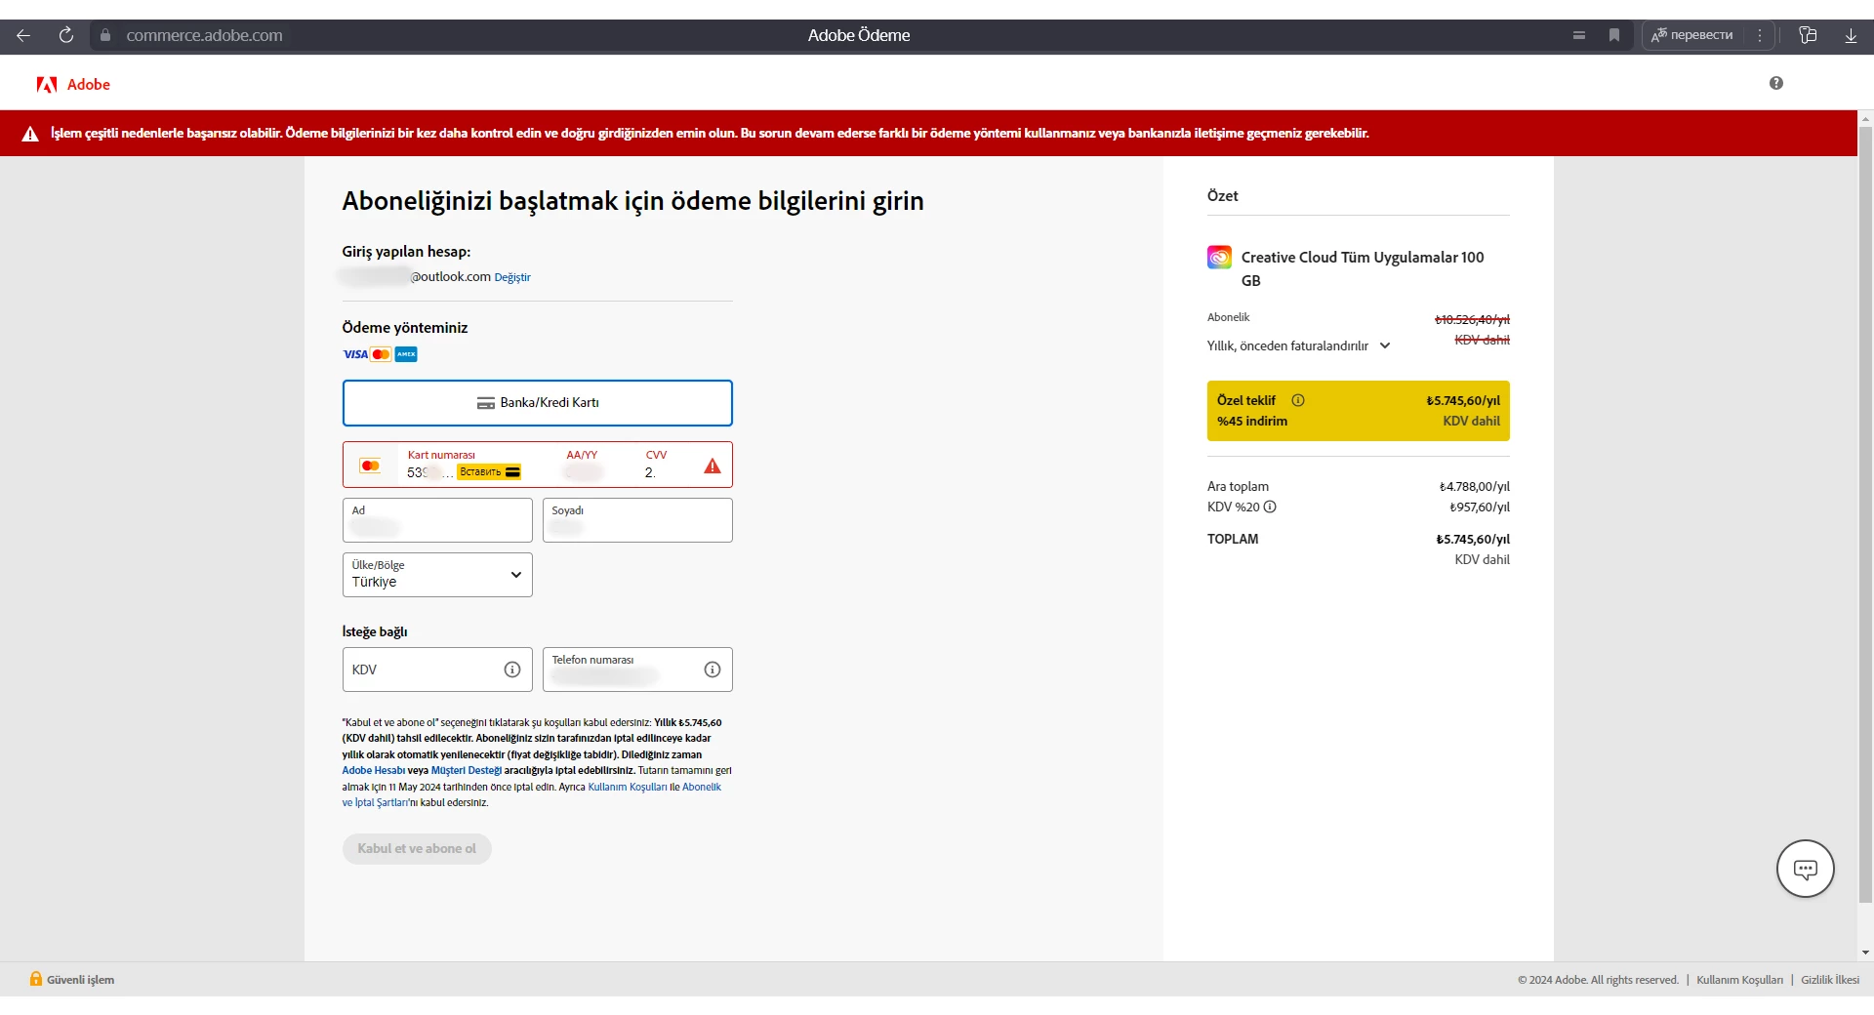Click the Creative Cloud product icon
The height and width of the screenshot is (1015, 1874).
[x=1219, y=257]
